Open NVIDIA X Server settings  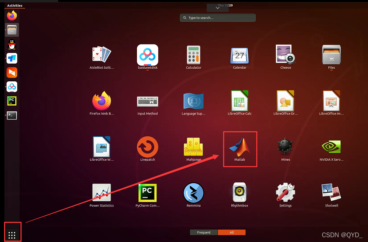coord(331,146)
